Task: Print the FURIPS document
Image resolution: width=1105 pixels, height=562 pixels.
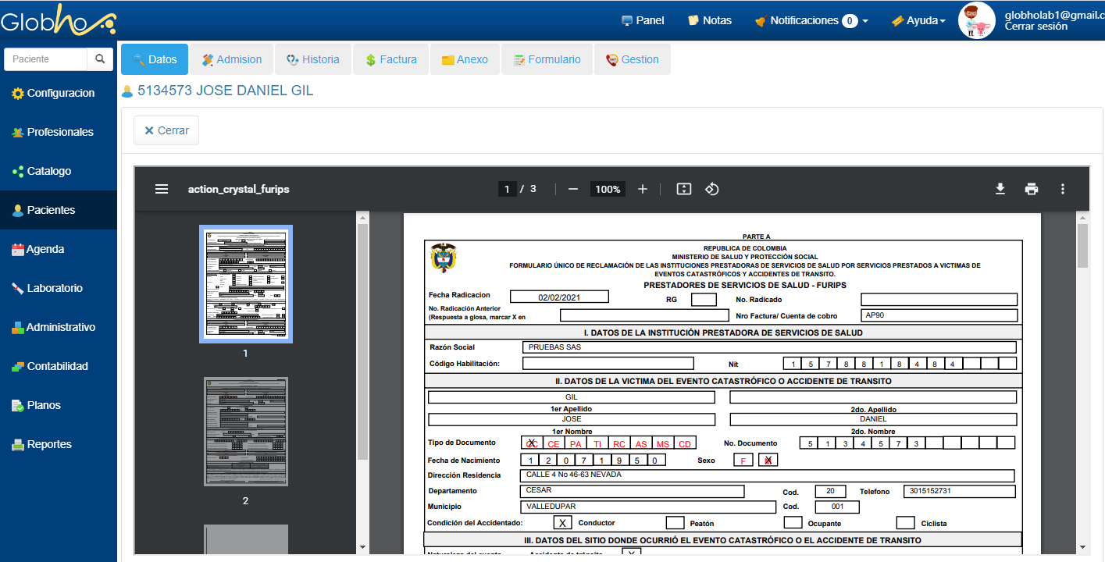Action: [1032, 189]
